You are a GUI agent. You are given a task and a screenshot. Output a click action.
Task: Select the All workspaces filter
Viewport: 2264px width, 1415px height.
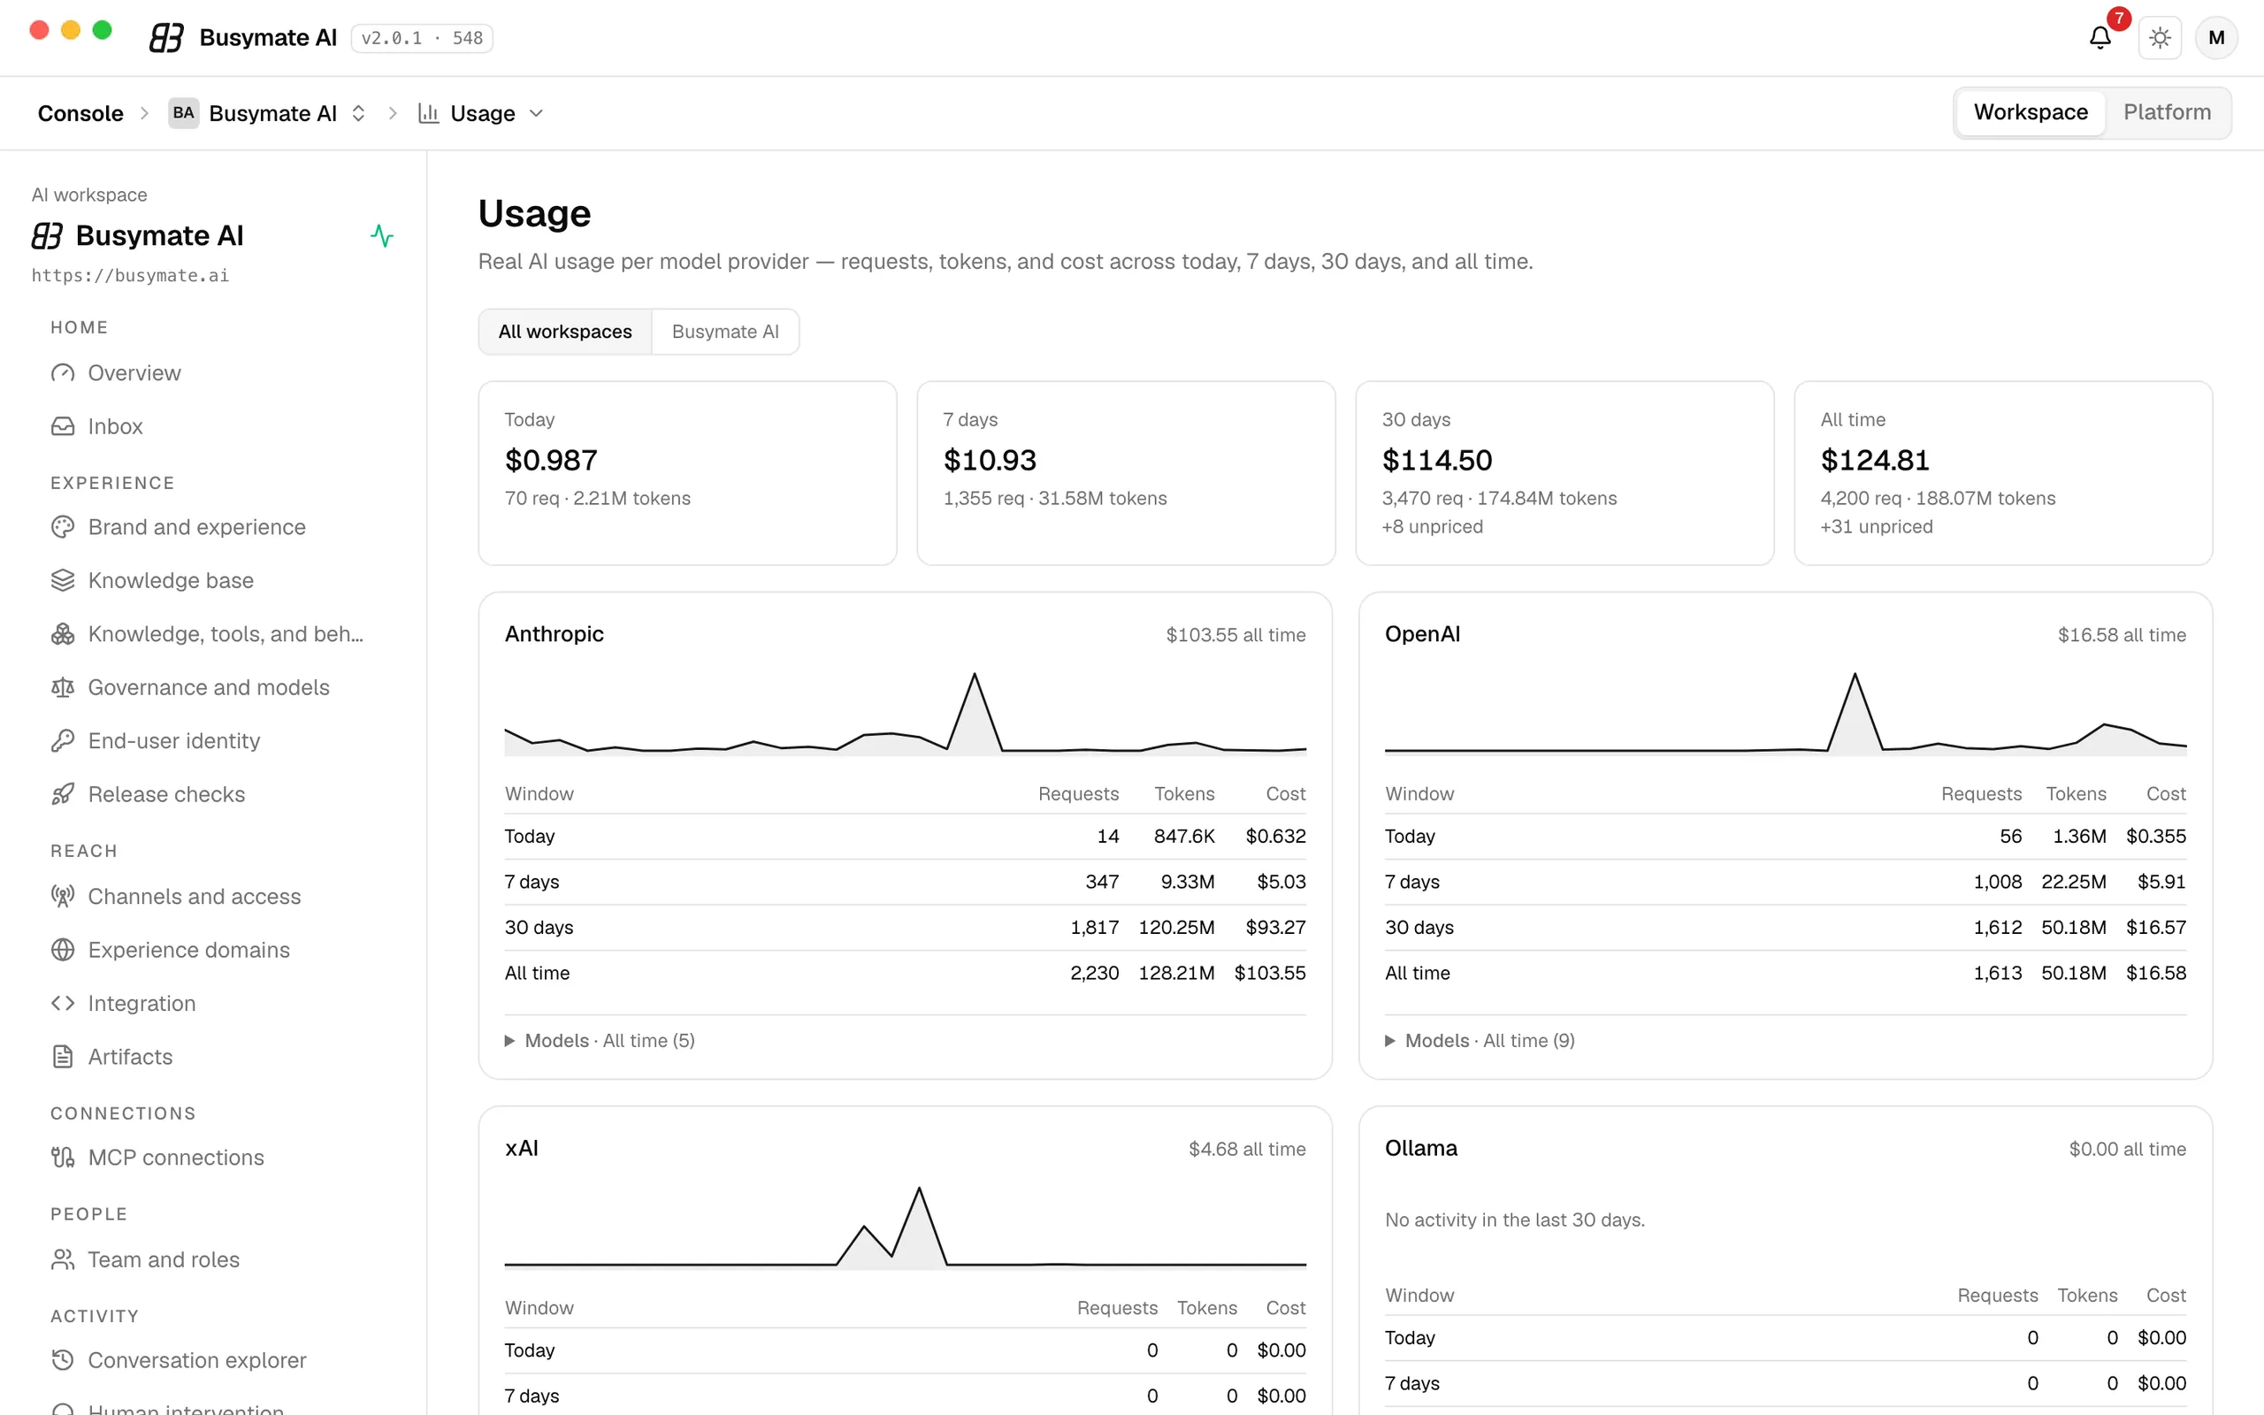(565, 332)
